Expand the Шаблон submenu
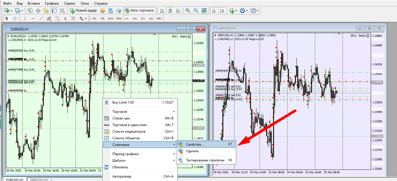Image resolution: width=397 pixels, height=181 pixels. [x=139, y=160]
